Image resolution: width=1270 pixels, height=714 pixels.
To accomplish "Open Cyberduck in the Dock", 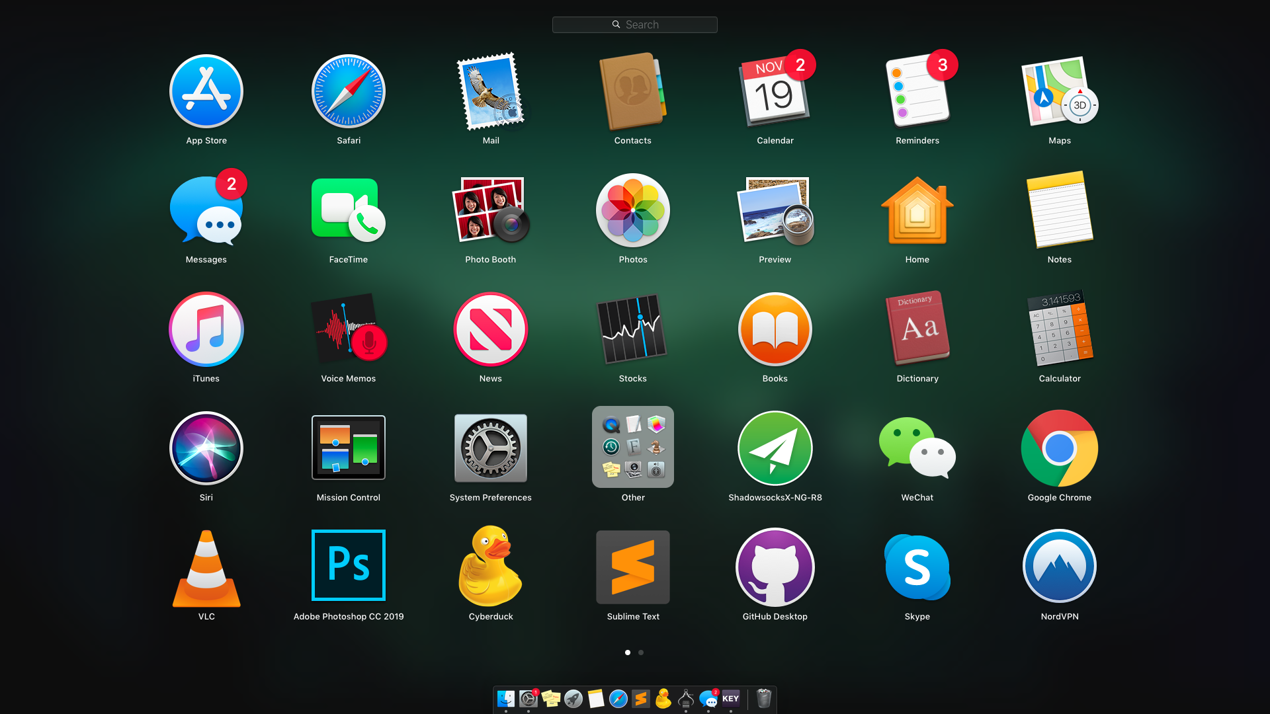I will [663, 699].
